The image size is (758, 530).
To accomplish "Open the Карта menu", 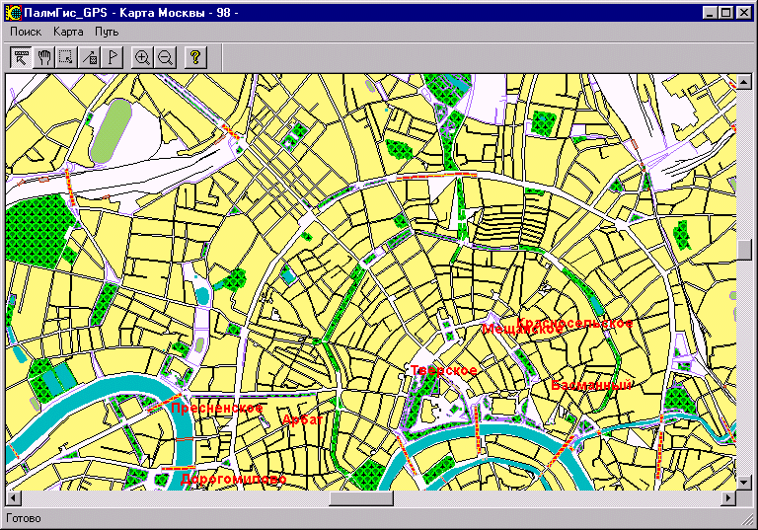I will click(68, 32).
